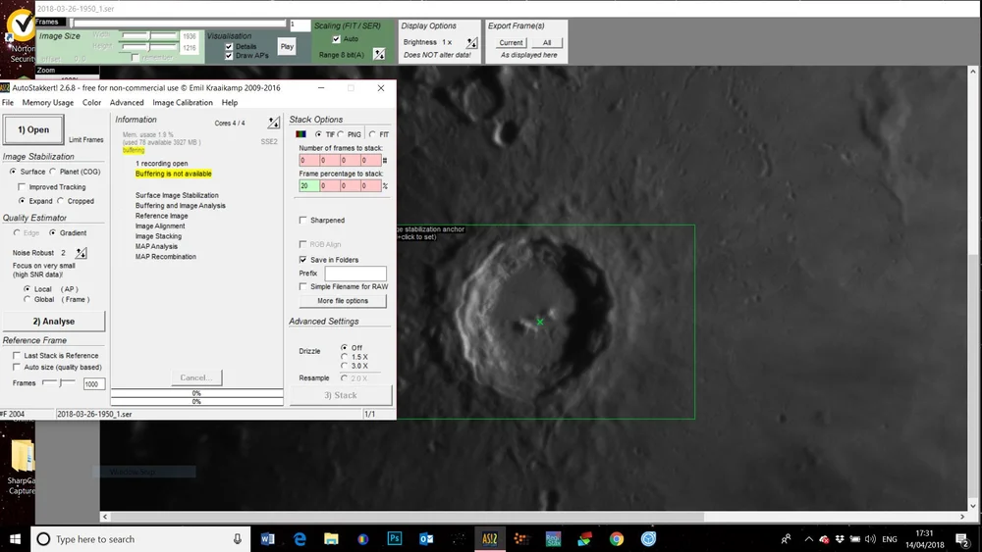982x552 pixels.
Task: Select PNG output format
Action: [342, 134]
